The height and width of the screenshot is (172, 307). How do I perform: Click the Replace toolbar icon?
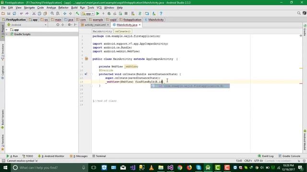[x=58, y=13]
